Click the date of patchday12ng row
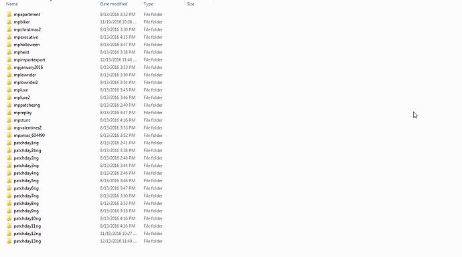Screen dimensions: 462x257 [x=118, y=234]
